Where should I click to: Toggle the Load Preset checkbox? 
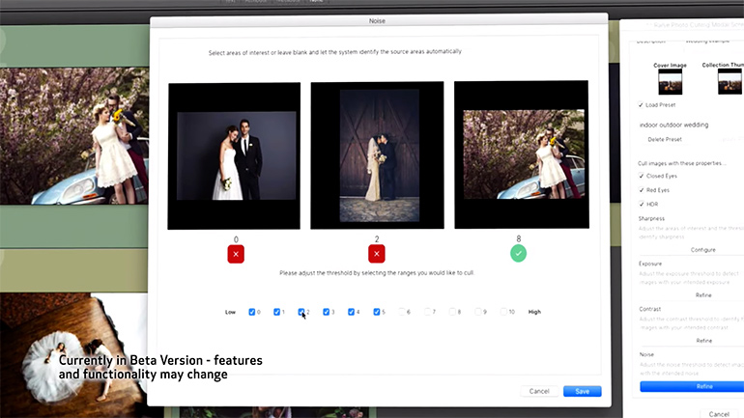click(x=642, y=105)
